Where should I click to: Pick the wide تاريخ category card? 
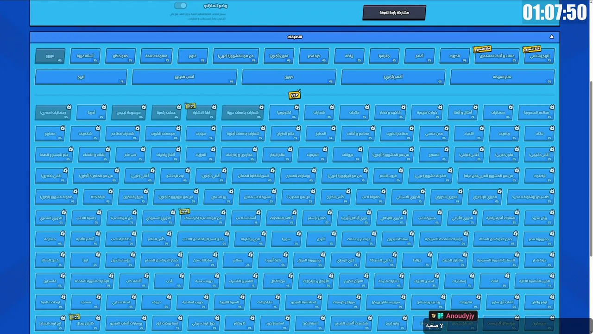pyautogui.click(x=81, y=77)
